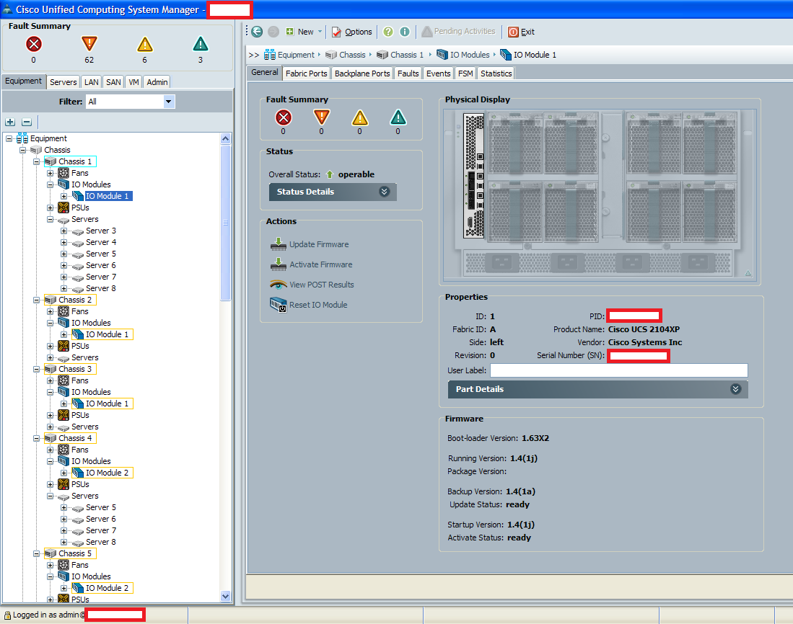Expand the Part Details section
Screen dimensions: 793x624
[735, 389]
